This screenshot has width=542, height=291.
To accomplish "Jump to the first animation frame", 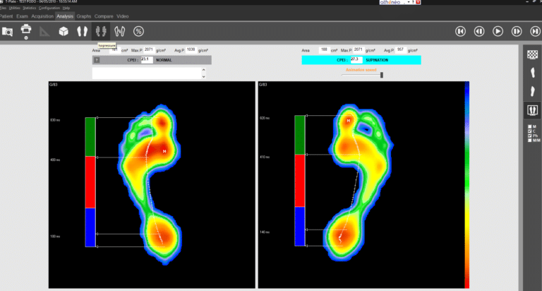I will [460, 31].
